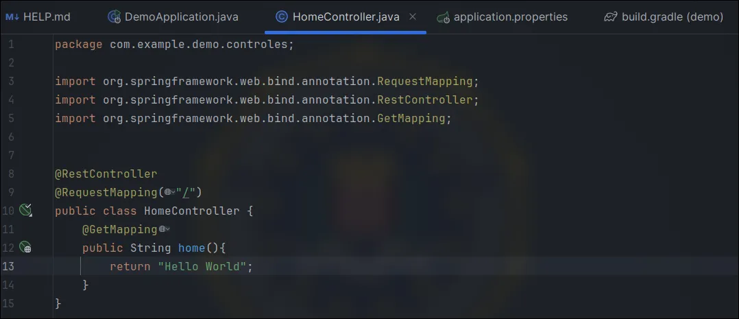Click the Spring bean gutter icon on line 10
The image size is (739, 319).
[x=26, y=211]
